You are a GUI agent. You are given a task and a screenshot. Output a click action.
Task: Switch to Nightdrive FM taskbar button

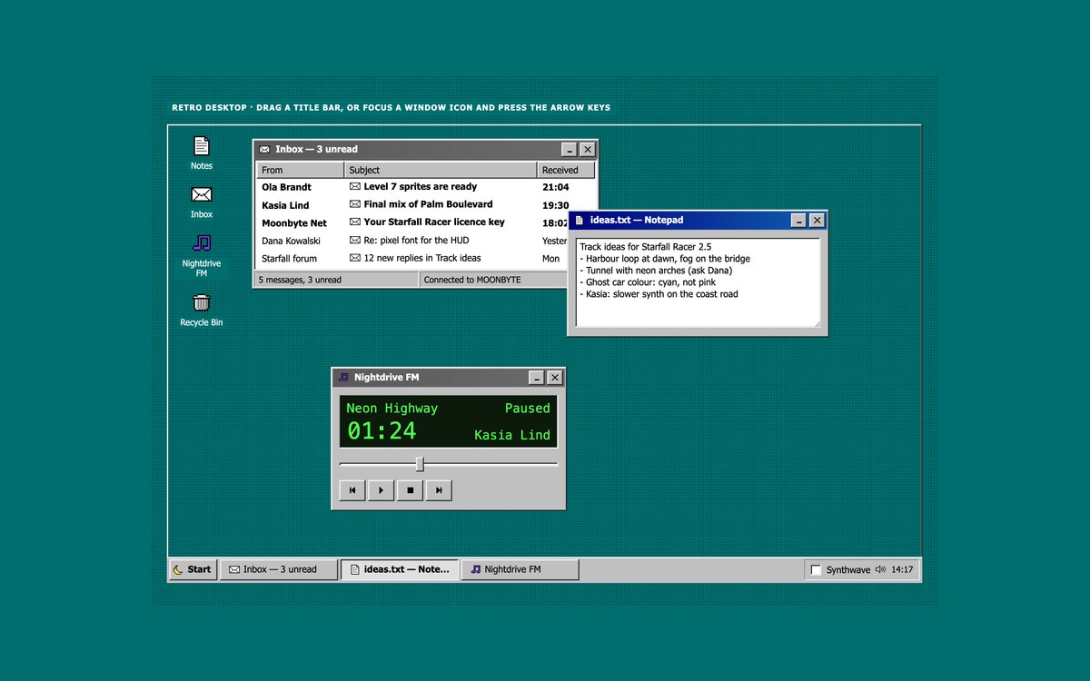[520, 569]
